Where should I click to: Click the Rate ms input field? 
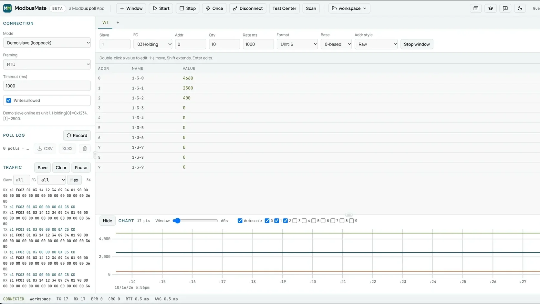[x=258, y=44]
